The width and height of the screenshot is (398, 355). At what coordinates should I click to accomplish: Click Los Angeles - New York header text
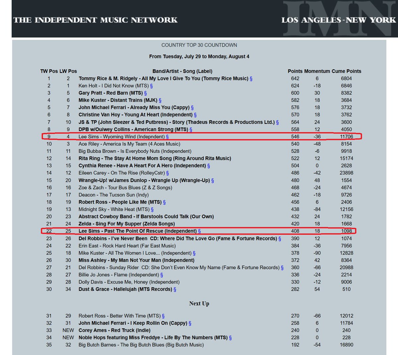pyautogui.click(x=339, y=20)
